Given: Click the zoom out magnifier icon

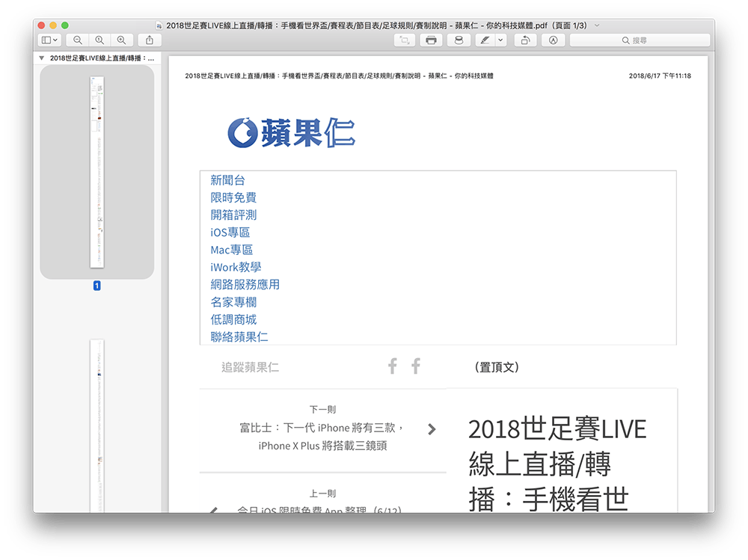Looking at the screenshot, I should [x=77, y=40].
